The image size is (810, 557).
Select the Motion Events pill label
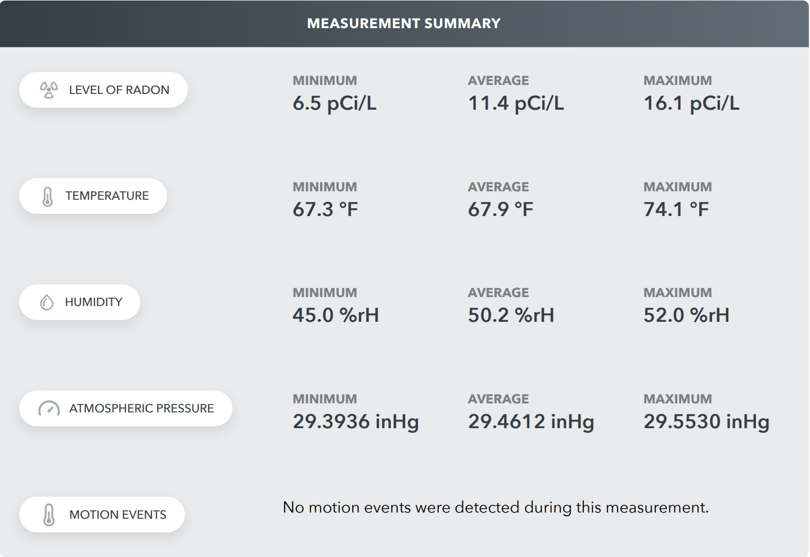(102, 515)
